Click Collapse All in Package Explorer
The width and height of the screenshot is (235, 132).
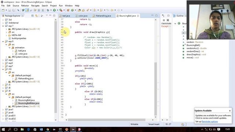pyautogui.click(x=33, y=16)
